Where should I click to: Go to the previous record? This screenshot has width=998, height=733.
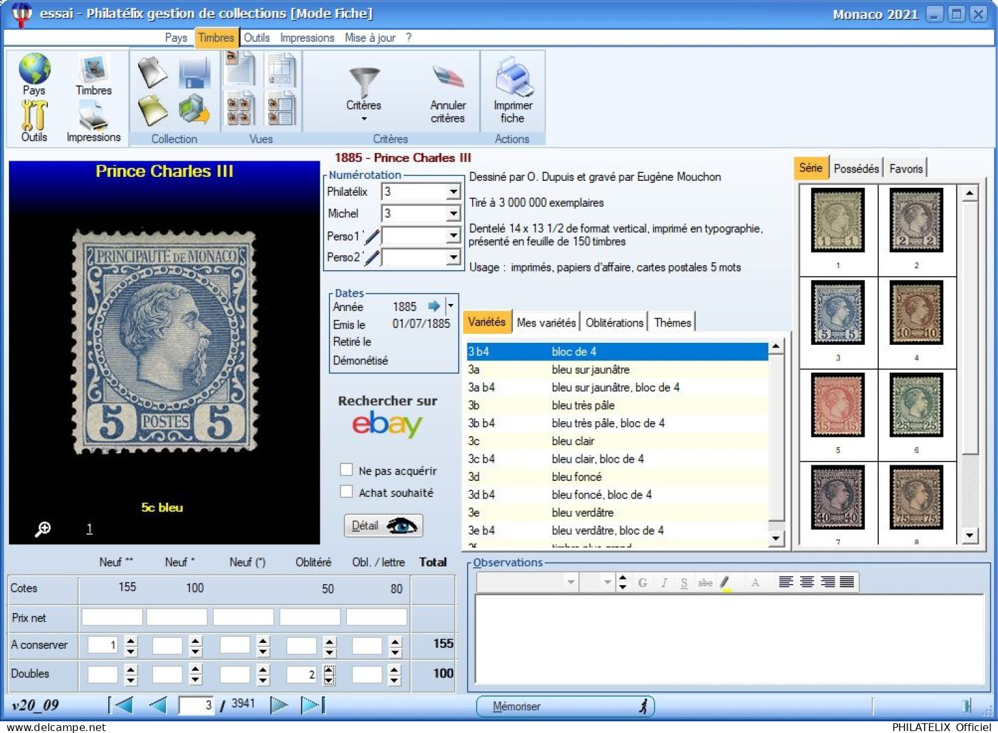point(158,705)
